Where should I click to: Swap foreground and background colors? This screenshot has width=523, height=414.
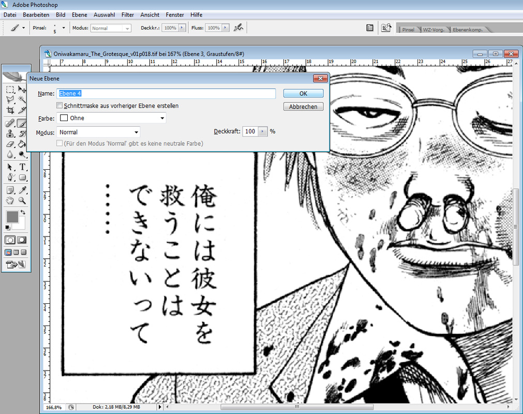23,212
